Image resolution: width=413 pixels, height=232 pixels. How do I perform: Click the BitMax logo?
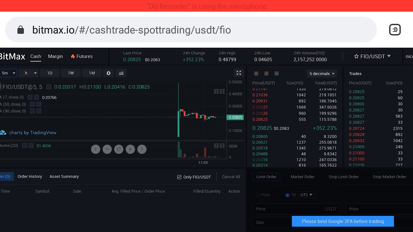12,56
